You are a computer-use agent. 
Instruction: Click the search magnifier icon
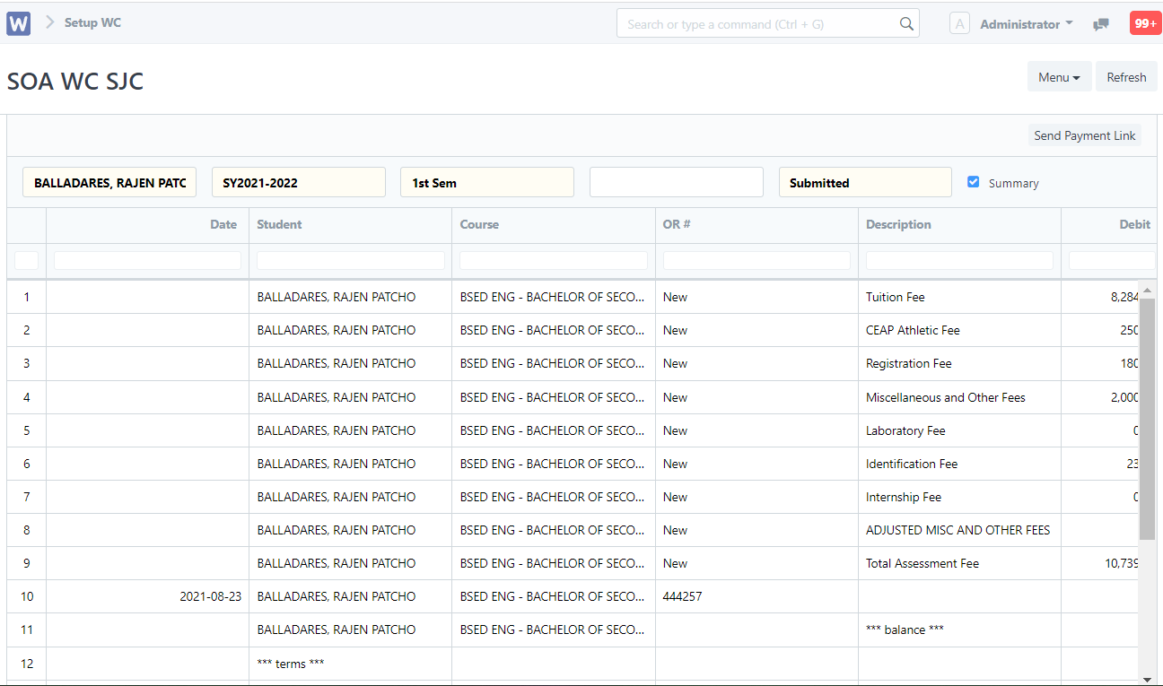pyautogui.click(x=906, y=22)
